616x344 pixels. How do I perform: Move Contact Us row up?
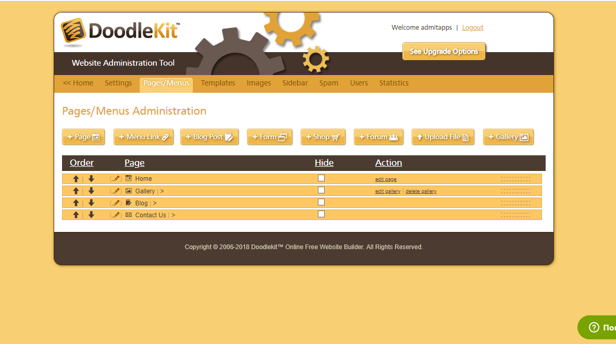click(x=76, y=215)
